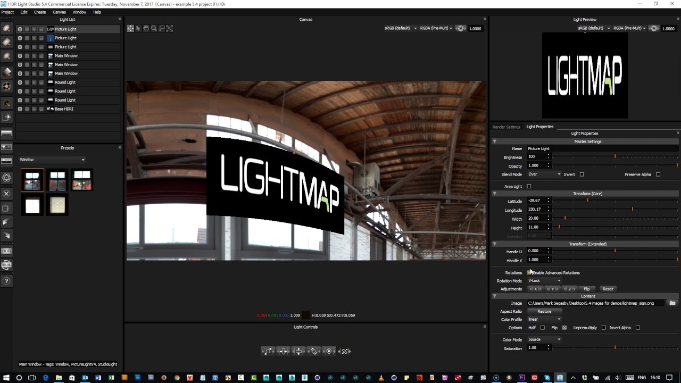Click the HDR icon in left toolbar
Image resolution: width=681 pixels, height=383 pixels.
7,251
